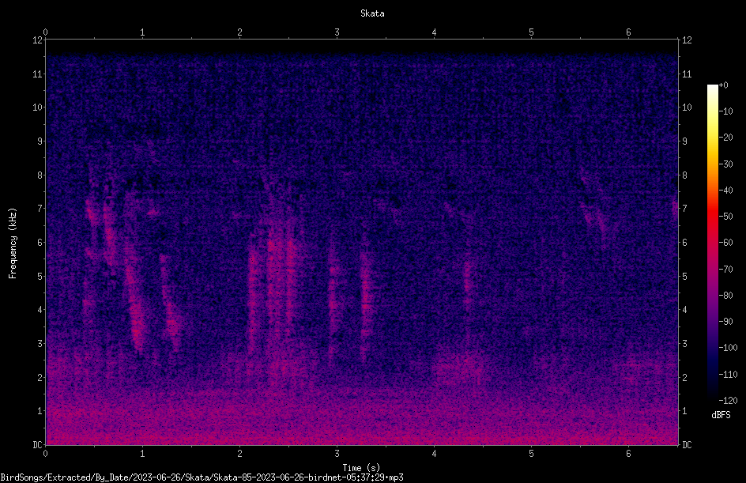
Task: Click the "-20" value on the color scale
Action: point(726,138)
